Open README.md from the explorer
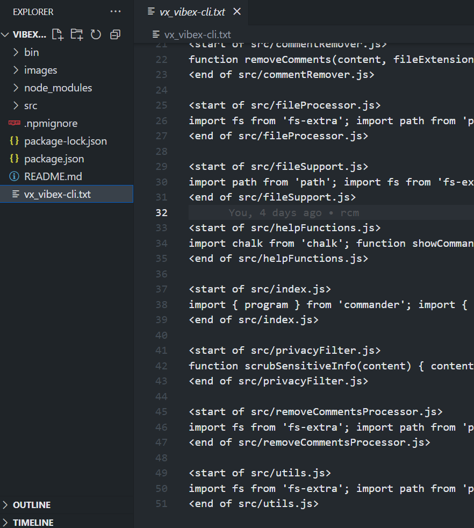 click(67, 176)
